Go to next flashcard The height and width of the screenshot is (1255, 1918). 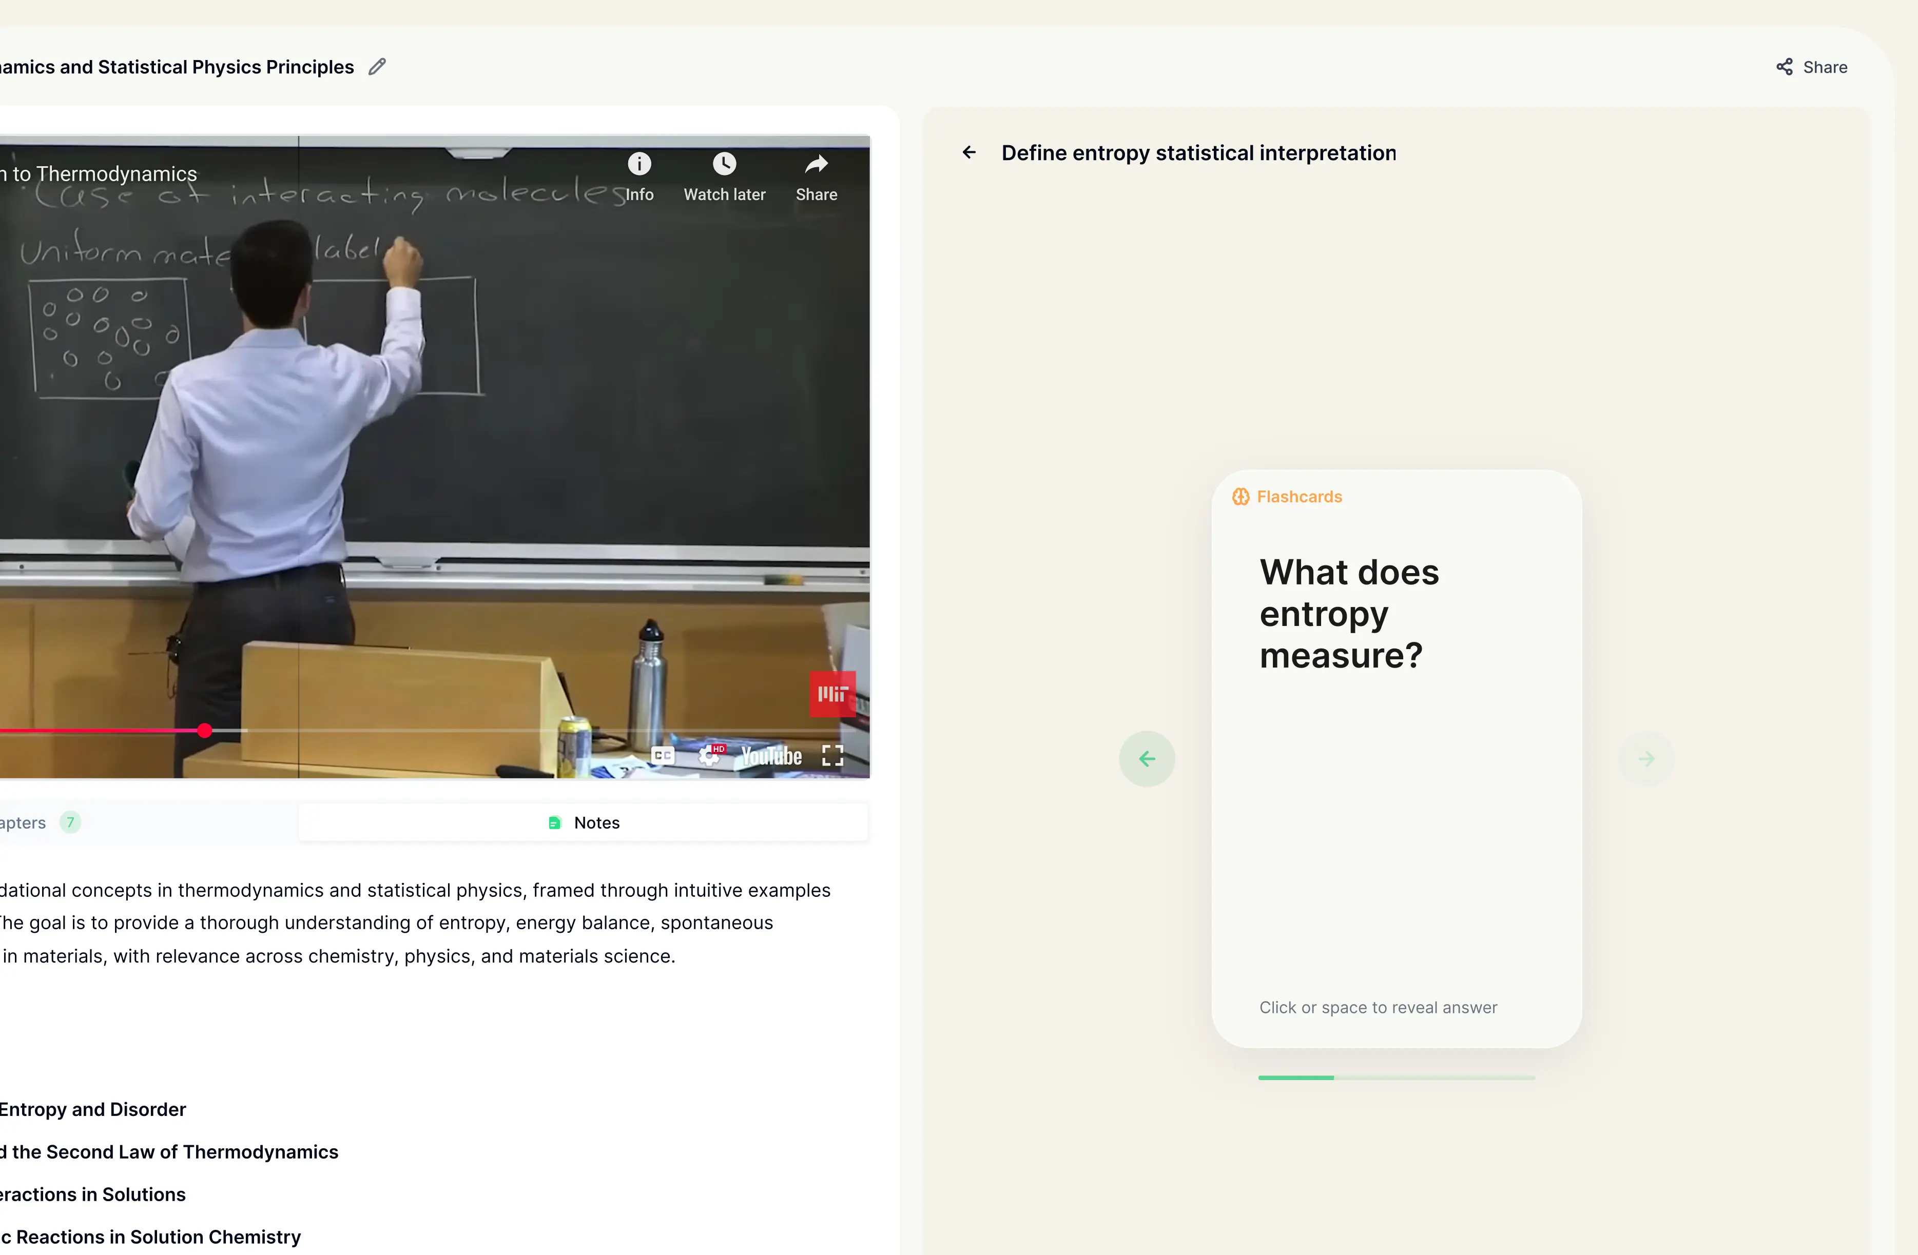(x=1646, y=759)
